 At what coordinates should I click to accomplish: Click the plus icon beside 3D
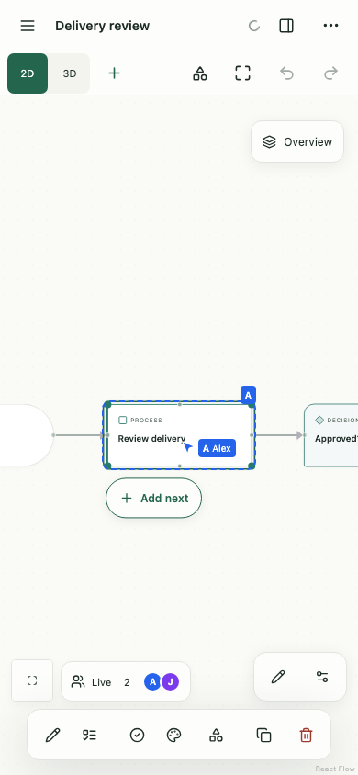[114, 73]
